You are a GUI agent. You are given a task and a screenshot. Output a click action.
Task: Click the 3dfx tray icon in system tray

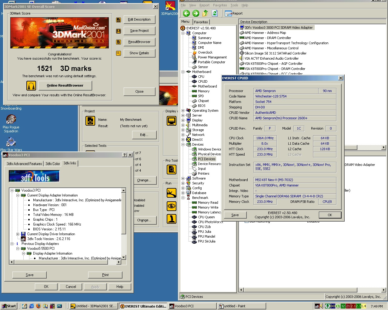(317, 306)
